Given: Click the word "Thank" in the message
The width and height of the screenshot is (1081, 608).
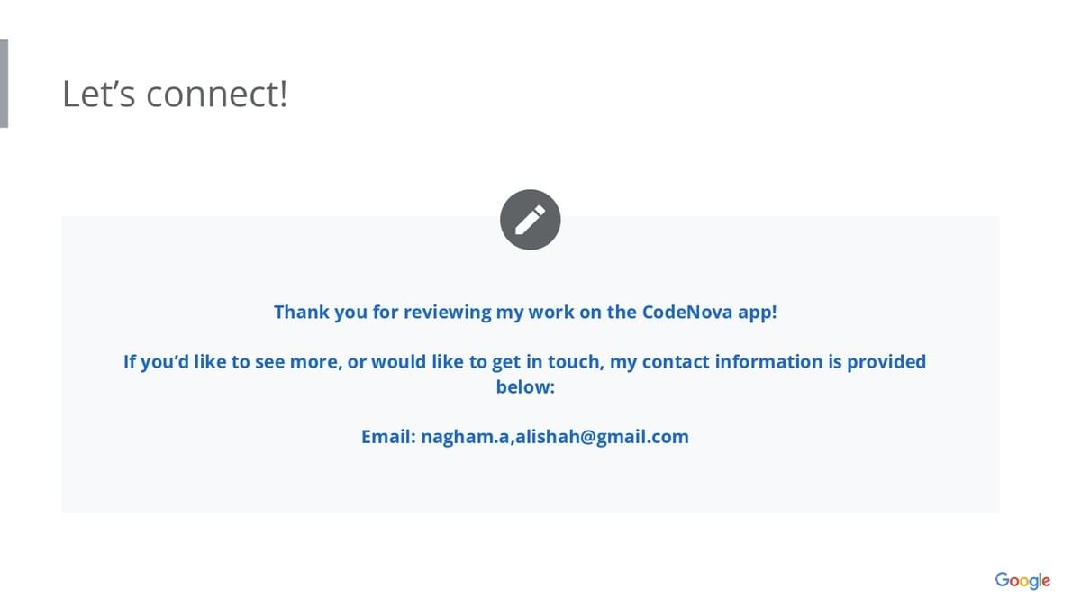Looking at the screenshot, I should (x=301, y=312).
